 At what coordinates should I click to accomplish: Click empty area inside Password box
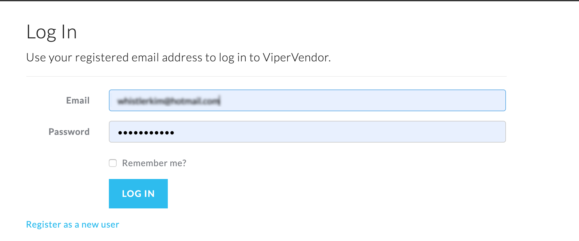point(339,132)
